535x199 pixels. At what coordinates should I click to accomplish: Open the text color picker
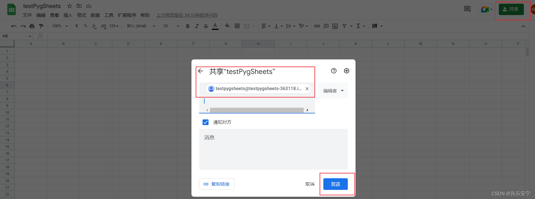[215, 26]
